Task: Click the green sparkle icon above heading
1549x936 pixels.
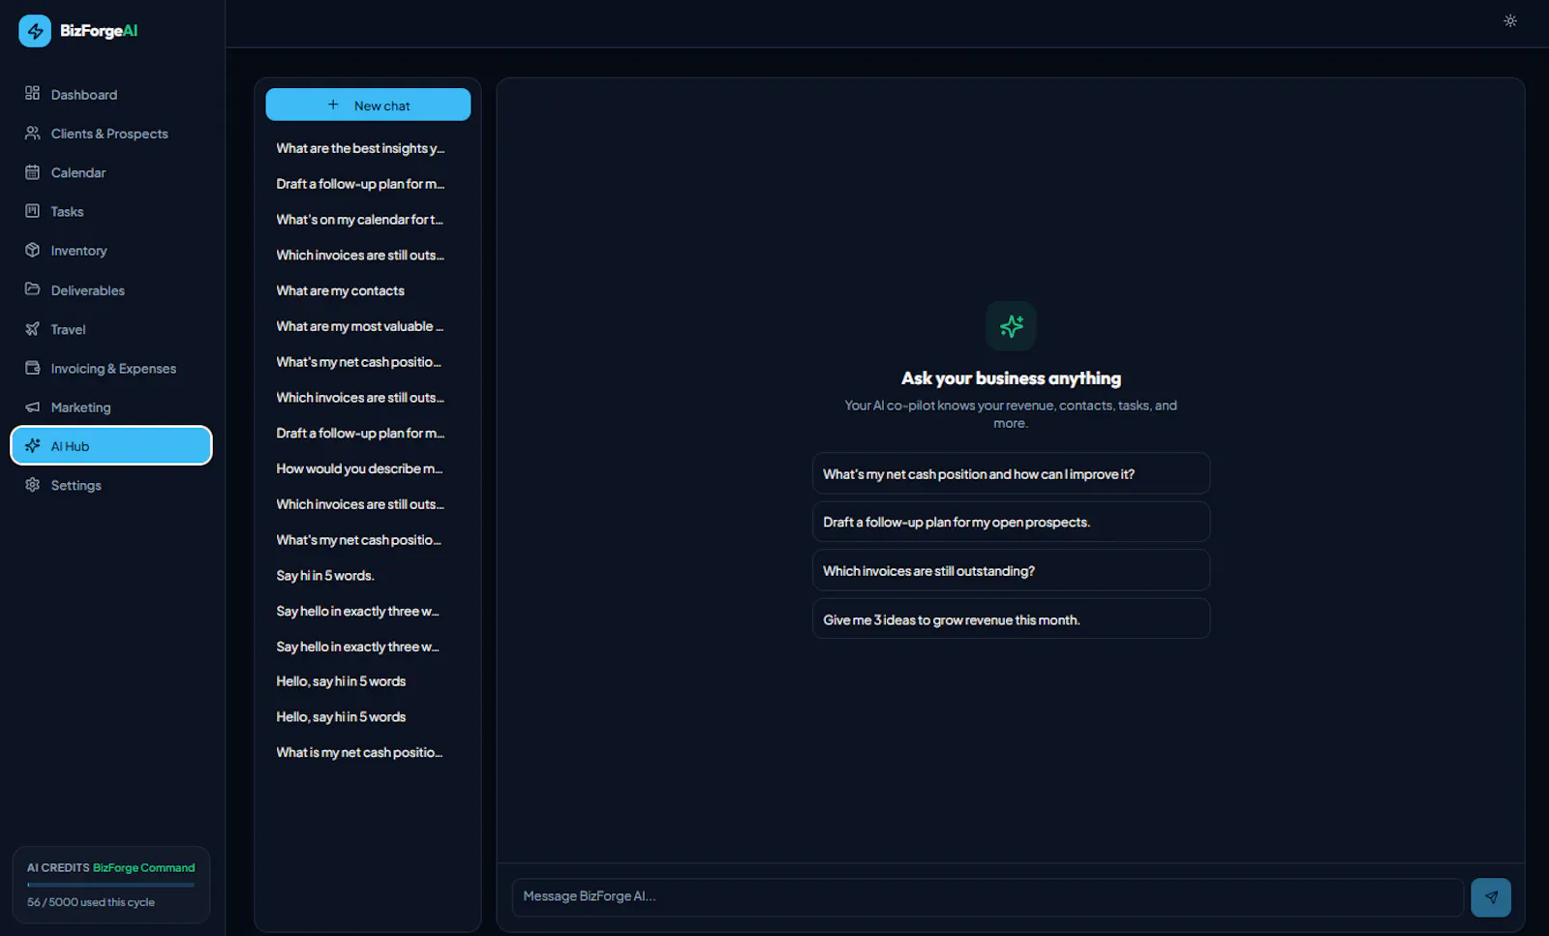Action: (x=1011, y=326)
